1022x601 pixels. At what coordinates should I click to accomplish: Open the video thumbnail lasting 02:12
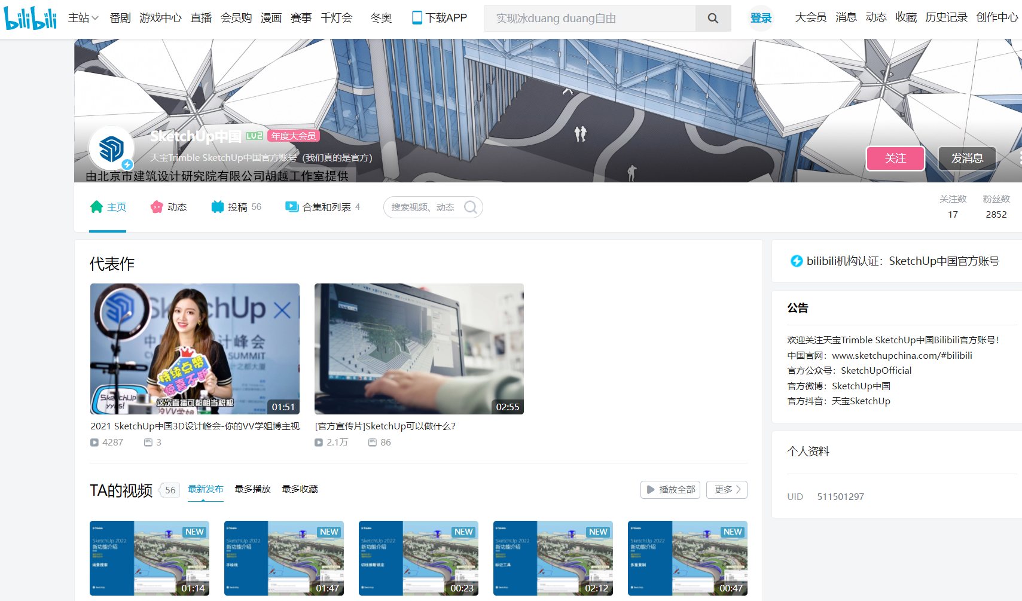pos(553,559)
